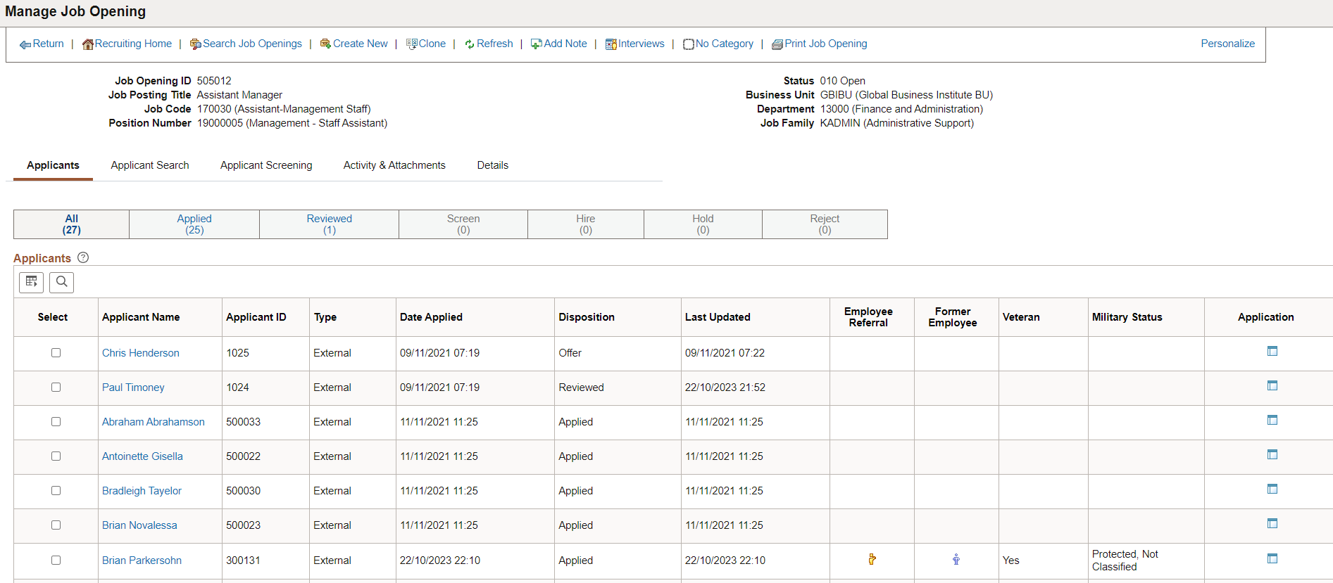
Task: Select Brian Parkersohn's checkbox
Action: (56, 560)
